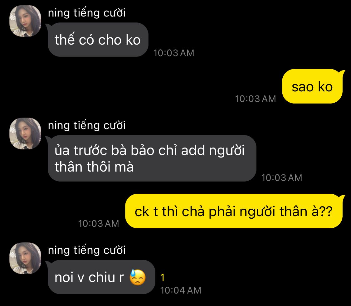Tap the yellow unread count '1'

163,278
